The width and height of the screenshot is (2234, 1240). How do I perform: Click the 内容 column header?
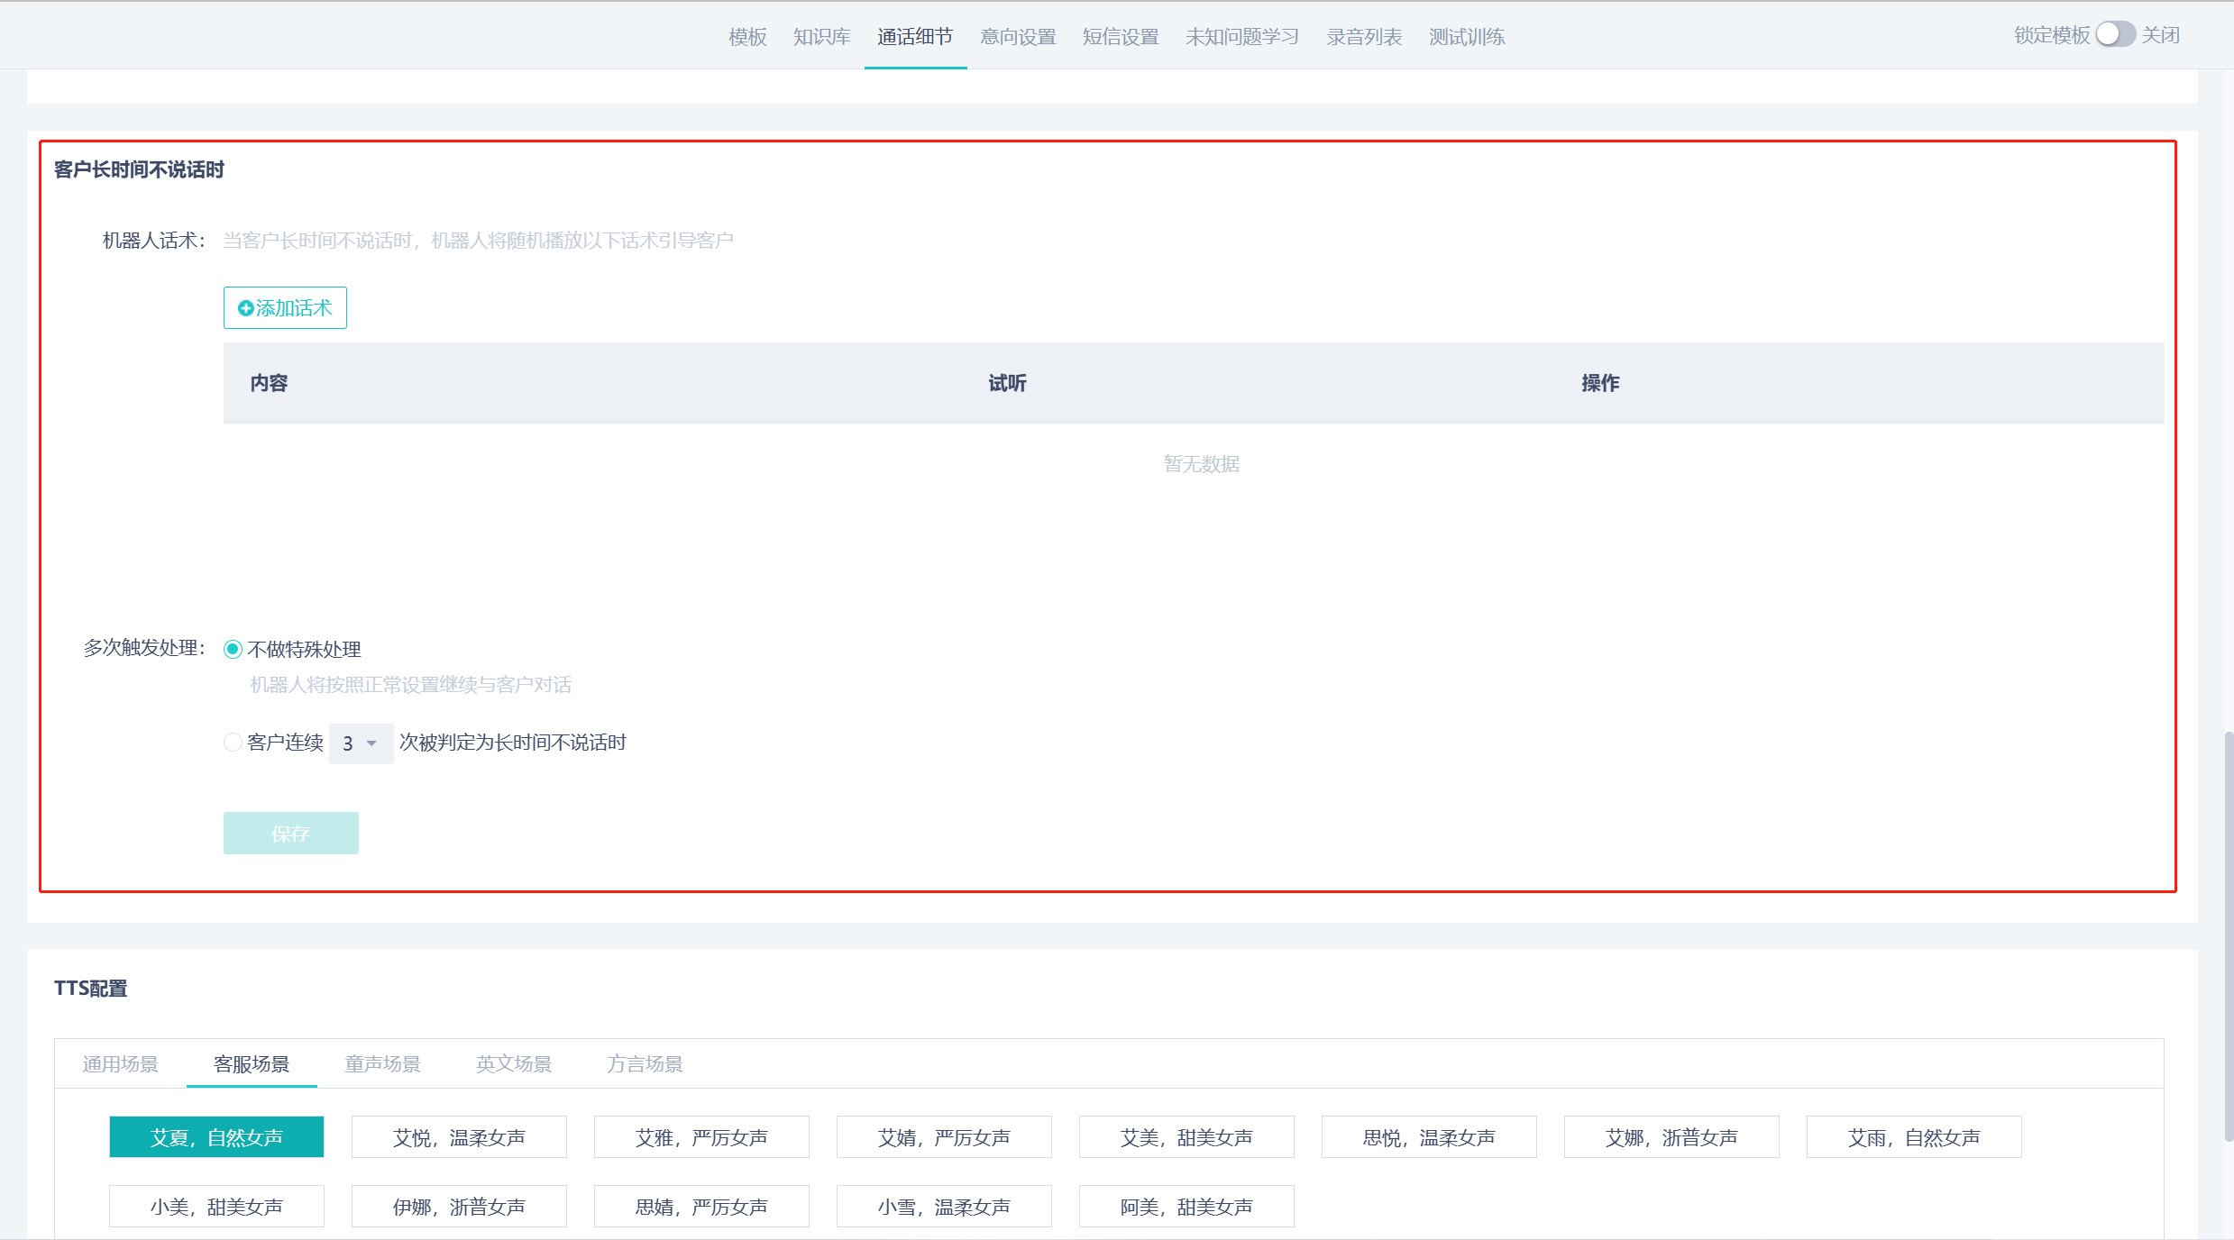point(269,383)
